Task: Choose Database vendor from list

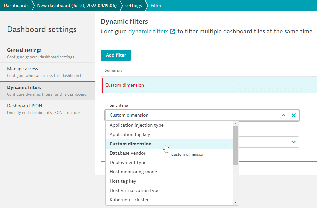Action: [128, 153]
